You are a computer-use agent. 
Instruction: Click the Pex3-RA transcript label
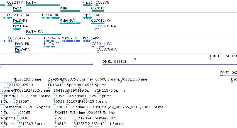tap(20, 26)
